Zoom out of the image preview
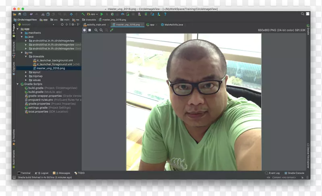Screen dimensions: 322x196 pyautogui.click(x=101, y=30)
